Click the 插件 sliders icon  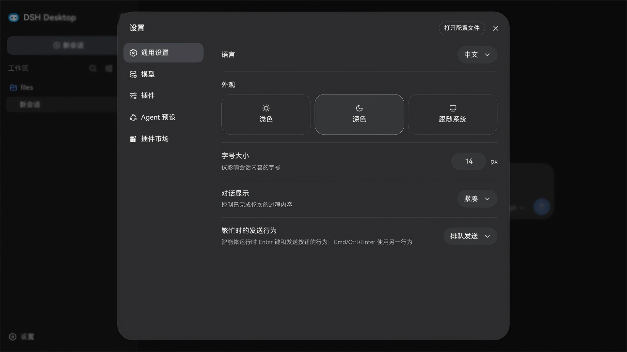pyautogui.click(x=133, y=96)
